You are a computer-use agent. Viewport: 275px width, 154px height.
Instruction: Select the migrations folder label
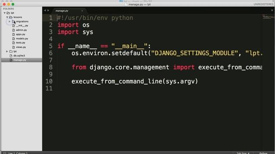(22, 21)
